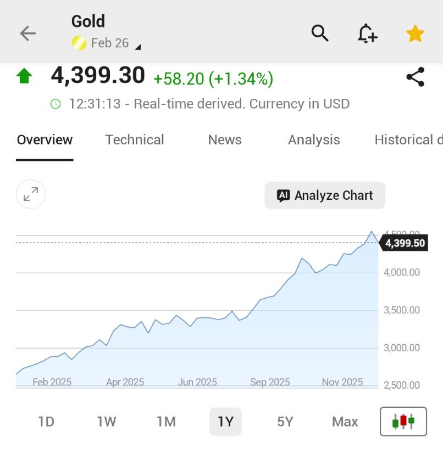Click the Apr 2025 date label
The height and width of the screenshot is (449, 443).
pyautogui.click(x=125, y=382)
